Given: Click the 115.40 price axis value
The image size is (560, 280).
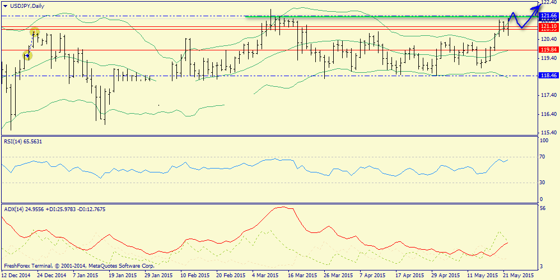Looking at the screenshot, I should [x=549, y=133].
